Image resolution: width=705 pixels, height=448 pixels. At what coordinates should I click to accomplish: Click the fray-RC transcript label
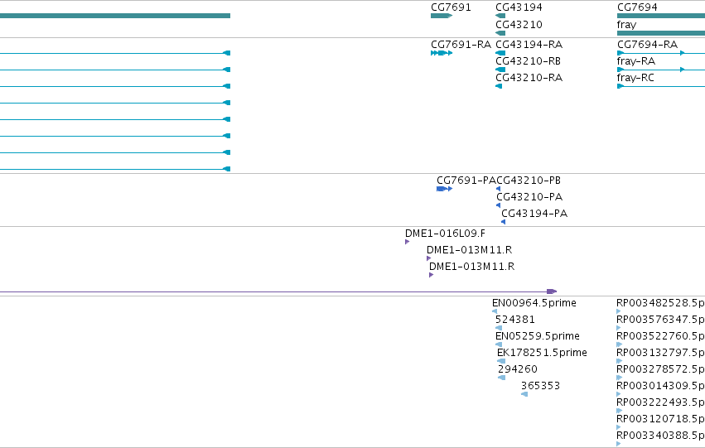coord(635,78)
